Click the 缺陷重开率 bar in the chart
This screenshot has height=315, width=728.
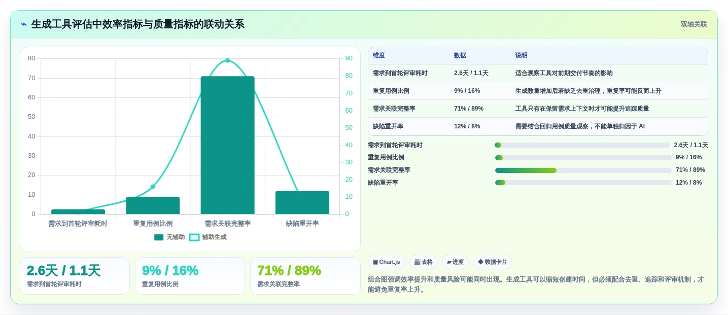[x=302, y=202]
